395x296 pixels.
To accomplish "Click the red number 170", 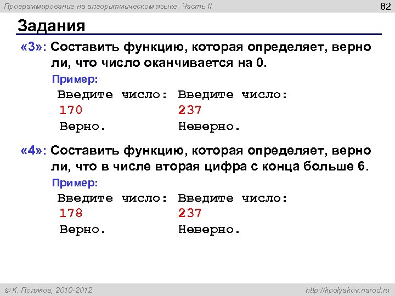I will (x=71, y=110).
